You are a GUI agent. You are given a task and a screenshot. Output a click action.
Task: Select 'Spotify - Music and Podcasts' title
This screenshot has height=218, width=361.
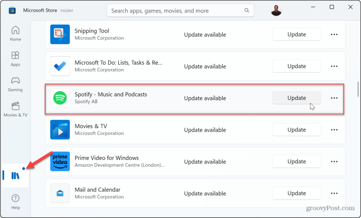(111, 94)
